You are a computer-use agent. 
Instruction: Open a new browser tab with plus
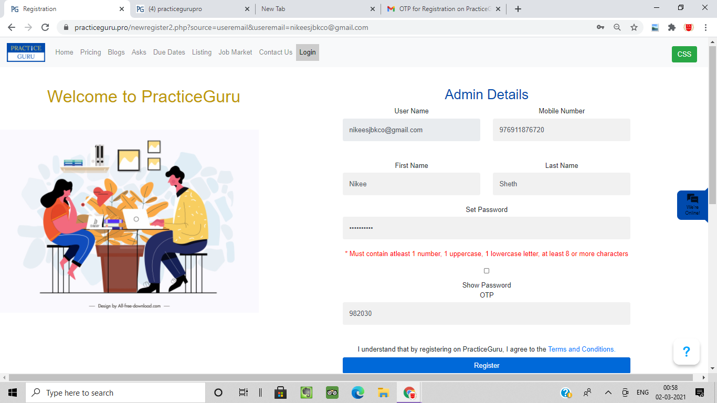click(x=518, y=9)
